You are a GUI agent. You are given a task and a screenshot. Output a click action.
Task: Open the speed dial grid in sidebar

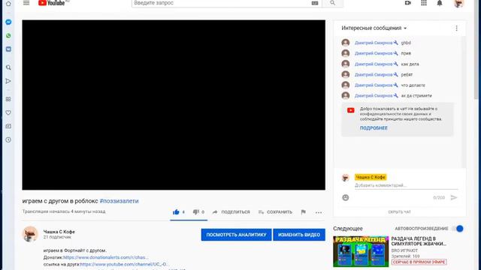pyautogui.click(x=8, y=99)
